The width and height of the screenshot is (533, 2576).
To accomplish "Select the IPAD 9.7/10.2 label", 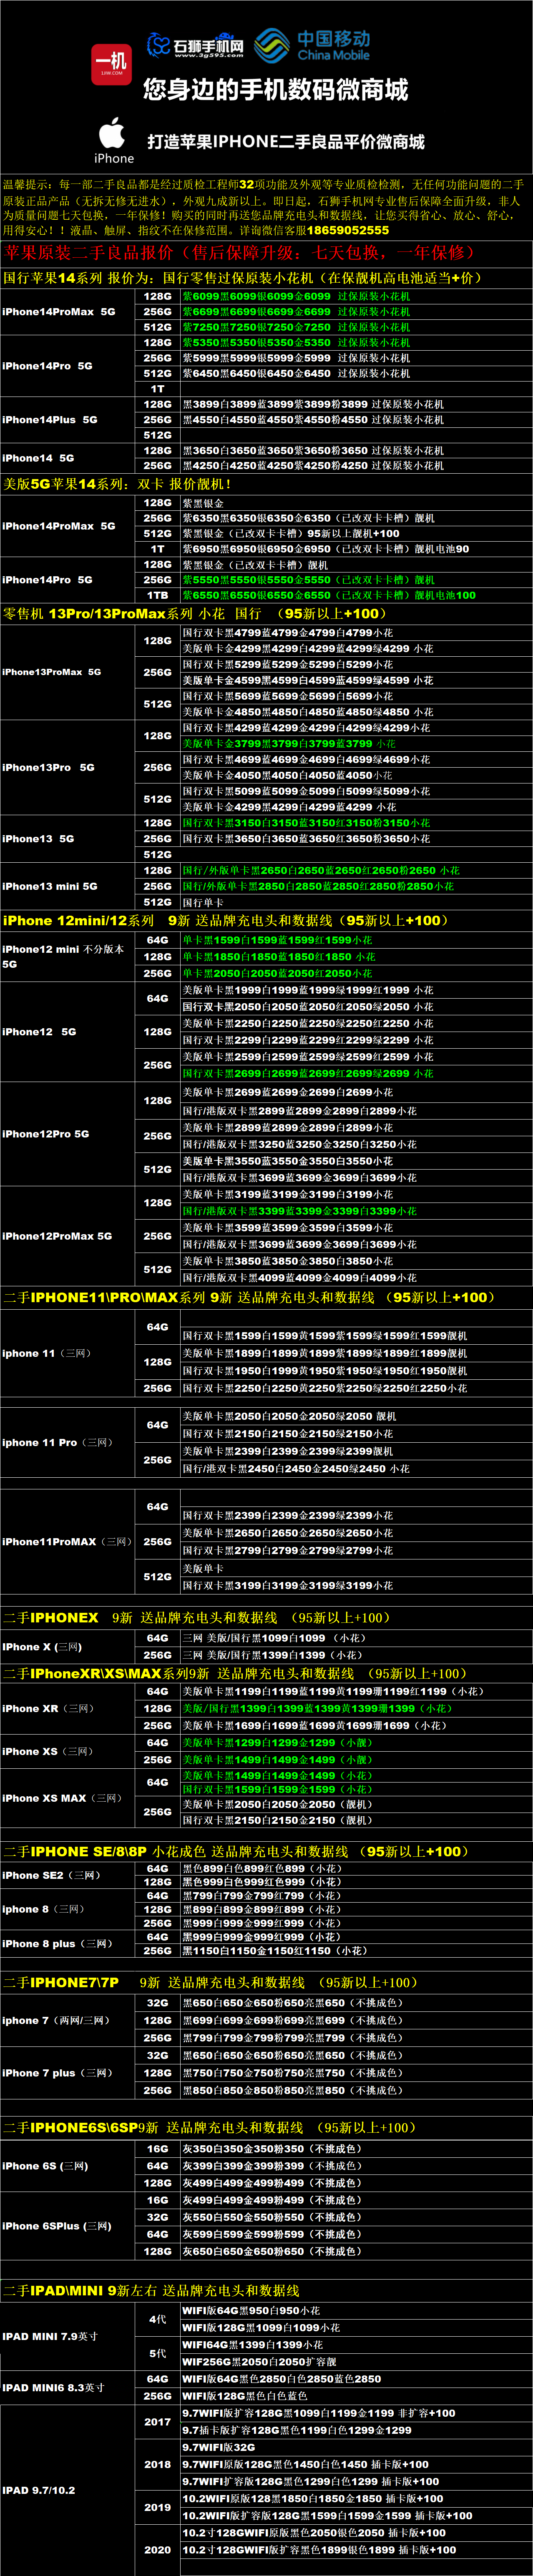I will [x=39, y=2490].
